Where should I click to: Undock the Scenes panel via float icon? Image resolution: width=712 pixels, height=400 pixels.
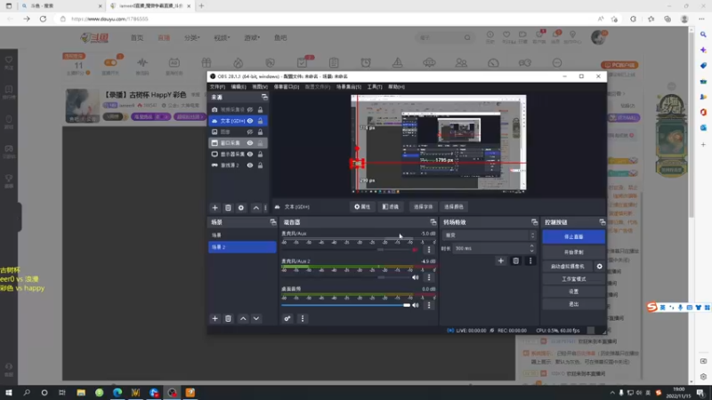(x=273, y=222)
